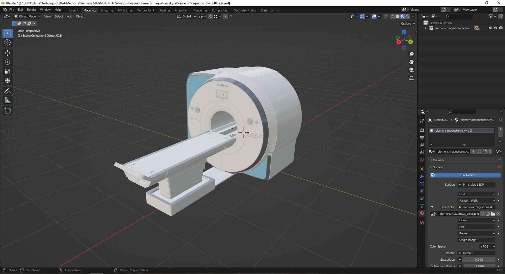Choose the Measure ruler tool
This screenshot has width=505, height=274.
click(7, 100)
